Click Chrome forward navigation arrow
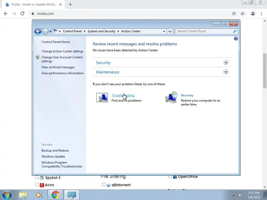This screenshot has width=267, height=200. (14, 14)
